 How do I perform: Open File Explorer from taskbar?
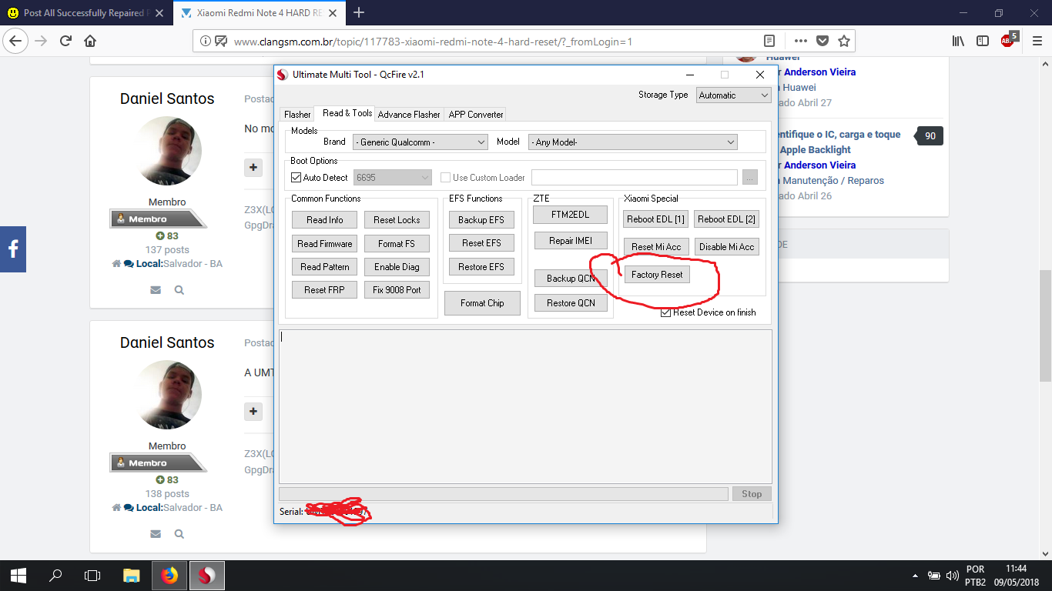[132, 575]
